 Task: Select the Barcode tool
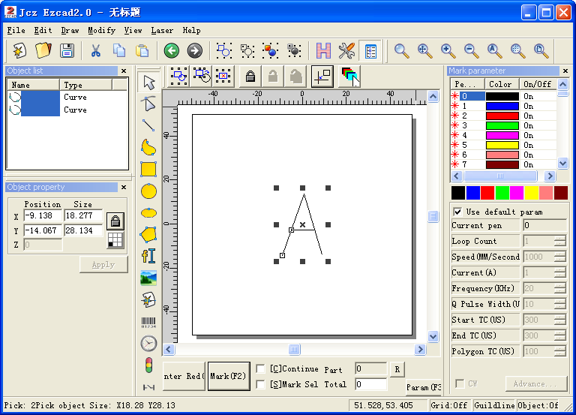click(x=148, y=323)
